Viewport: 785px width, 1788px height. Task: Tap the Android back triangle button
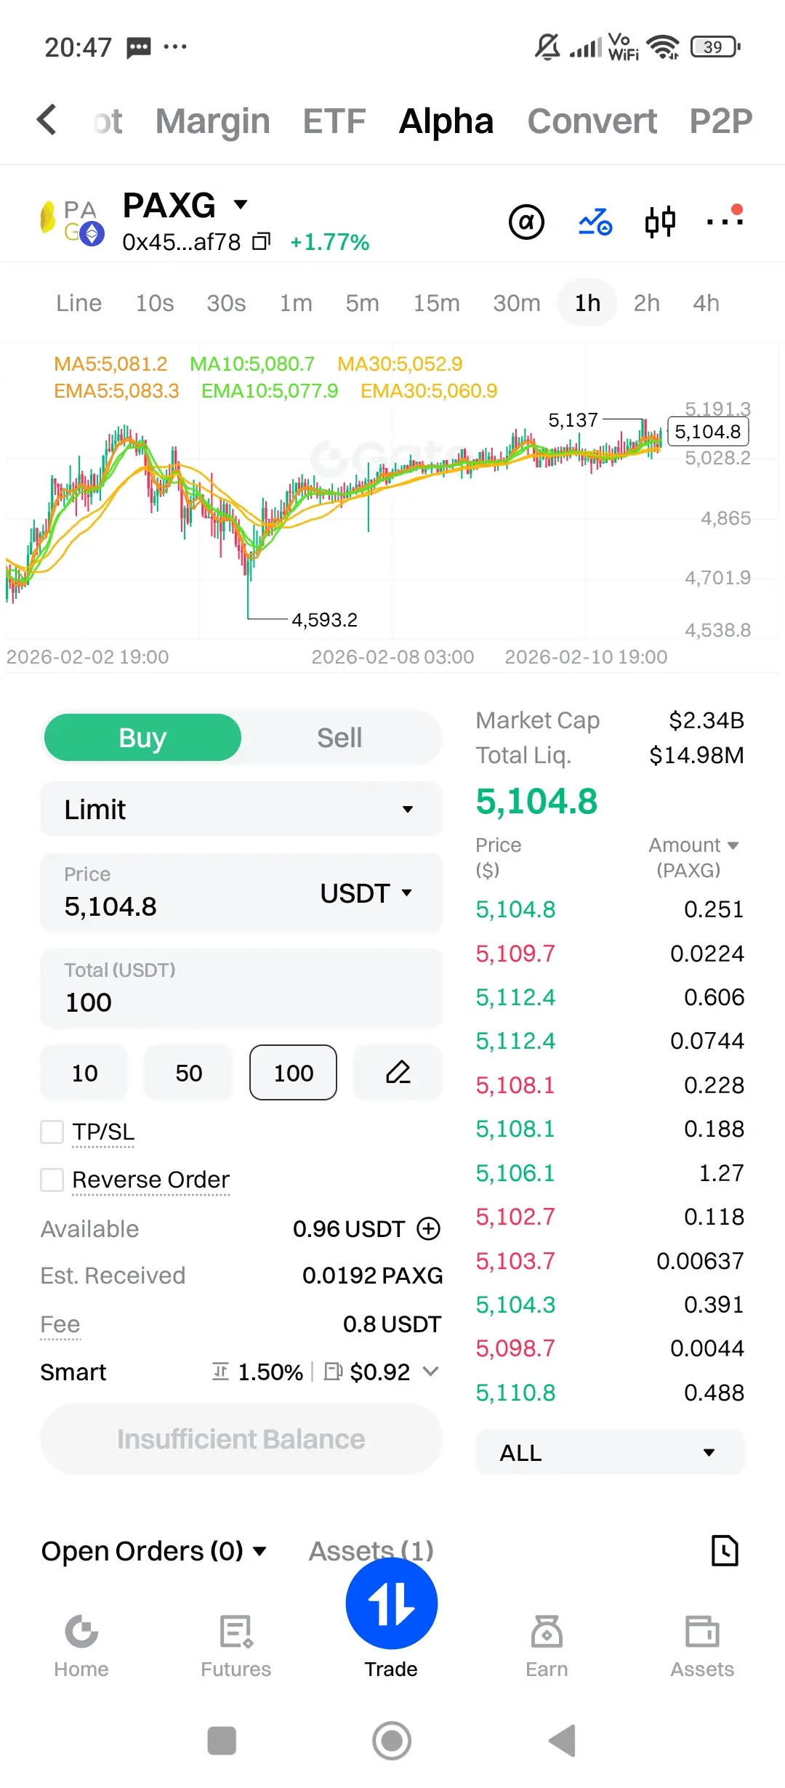[x=563, y=1741]
